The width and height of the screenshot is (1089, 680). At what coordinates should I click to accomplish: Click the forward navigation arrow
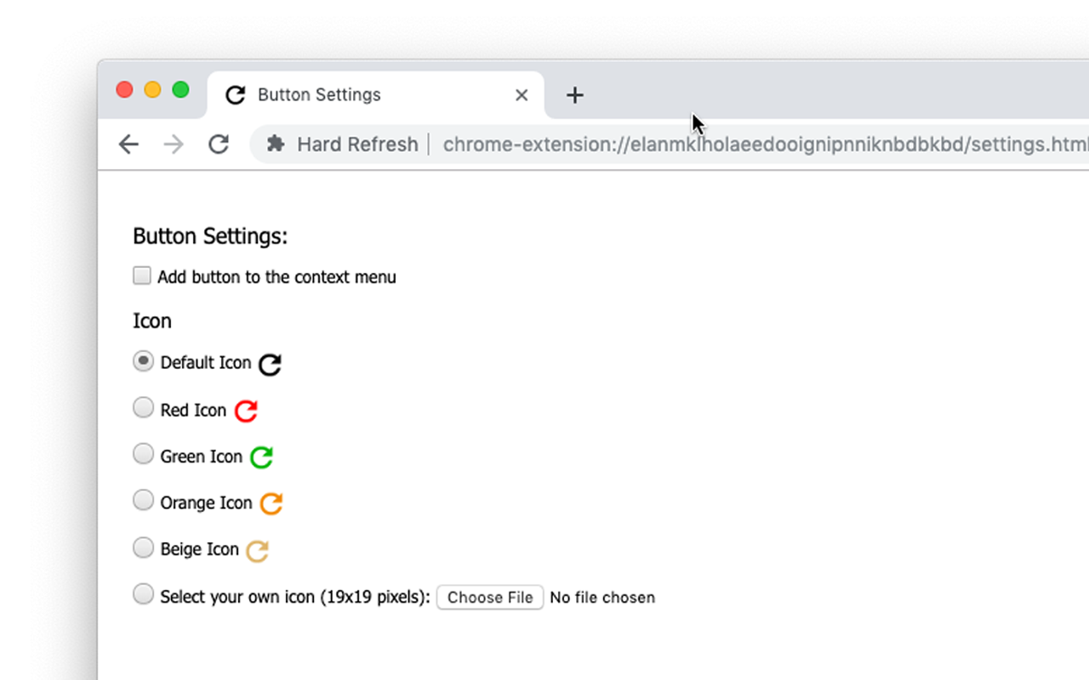pyautogui.click(x=173, y=144)
